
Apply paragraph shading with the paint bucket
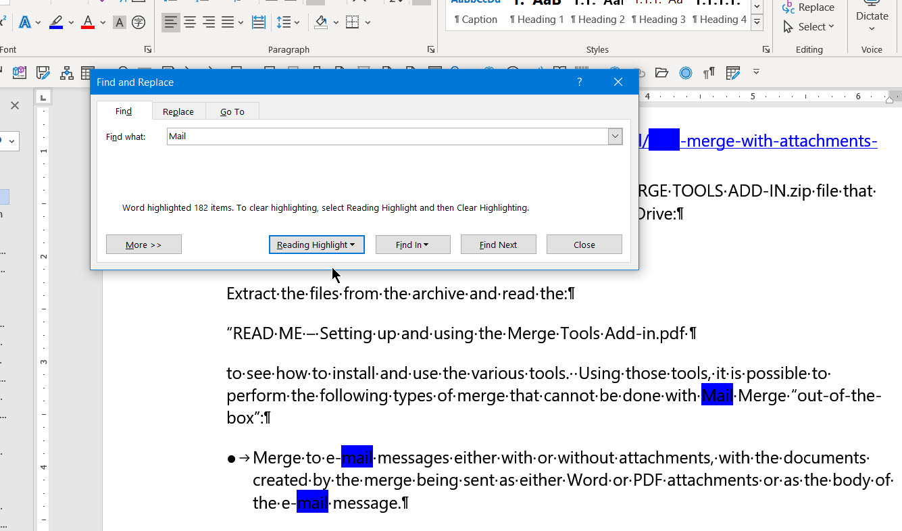point(322,22)
